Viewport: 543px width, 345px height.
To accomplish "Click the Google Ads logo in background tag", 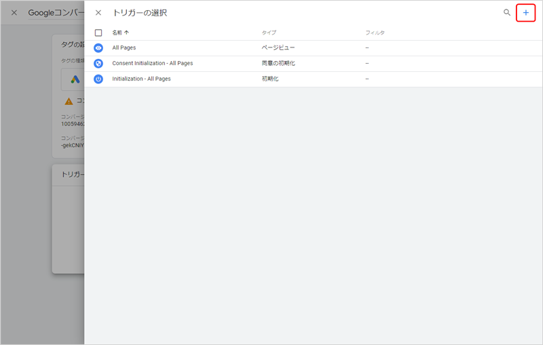I will point(75,79).
